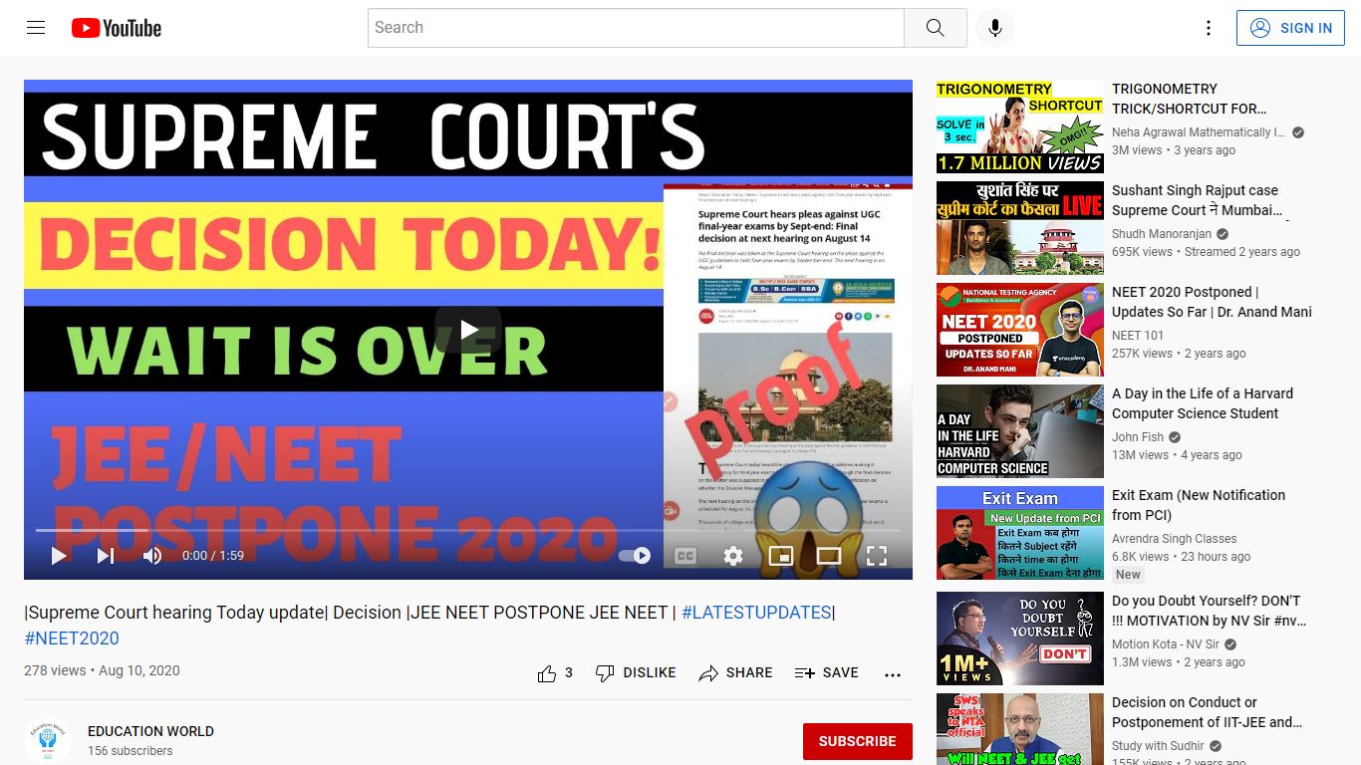
Task: Open the three-dot settings menu in header
Action: click(x=1208, y=28)
